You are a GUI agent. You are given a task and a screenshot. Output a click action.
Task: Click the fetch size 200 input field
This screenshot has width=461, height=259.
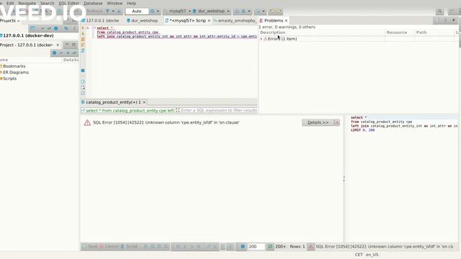(x=256, y=247)
